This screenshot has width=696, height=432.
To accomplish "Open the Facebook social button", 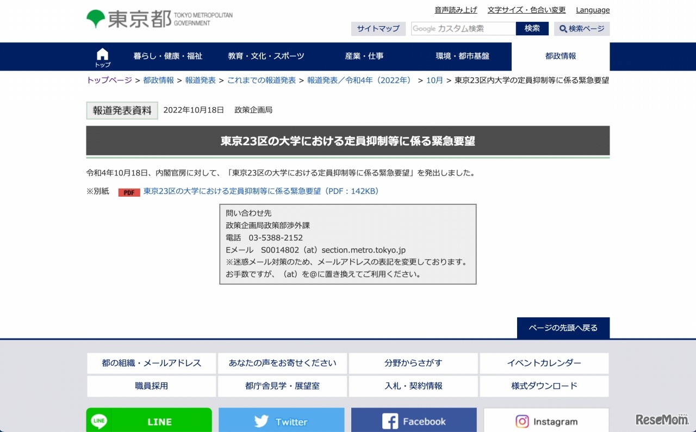I will pos(413,421).
